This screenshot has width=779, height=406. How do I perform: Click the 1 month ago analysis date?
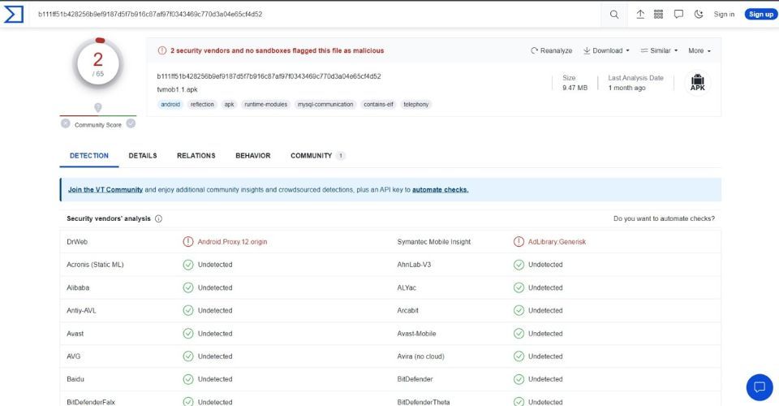626,88
